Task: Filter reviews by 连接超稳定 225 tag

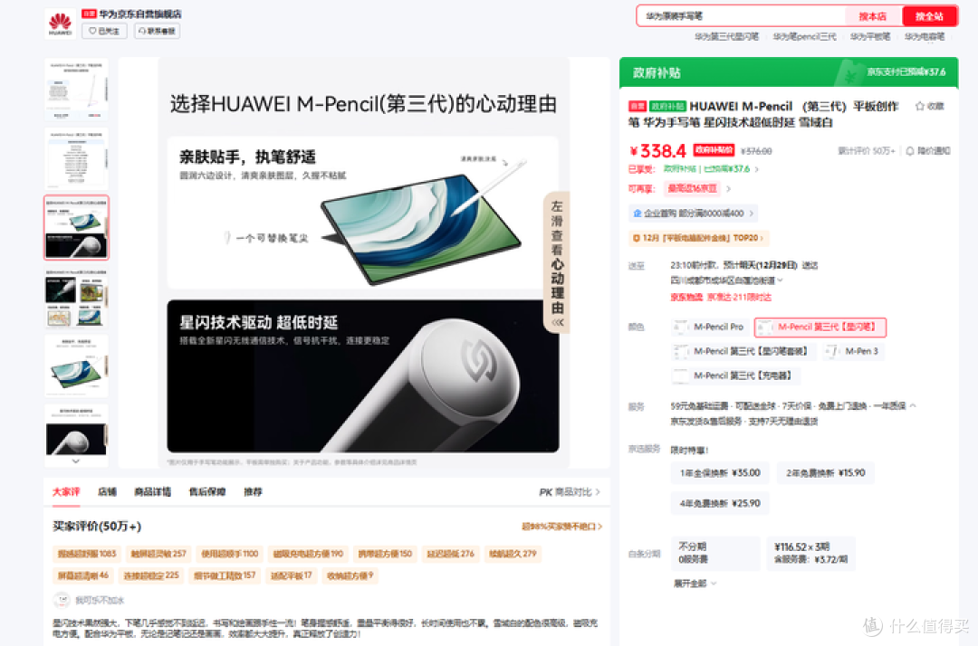Action: 151,575
